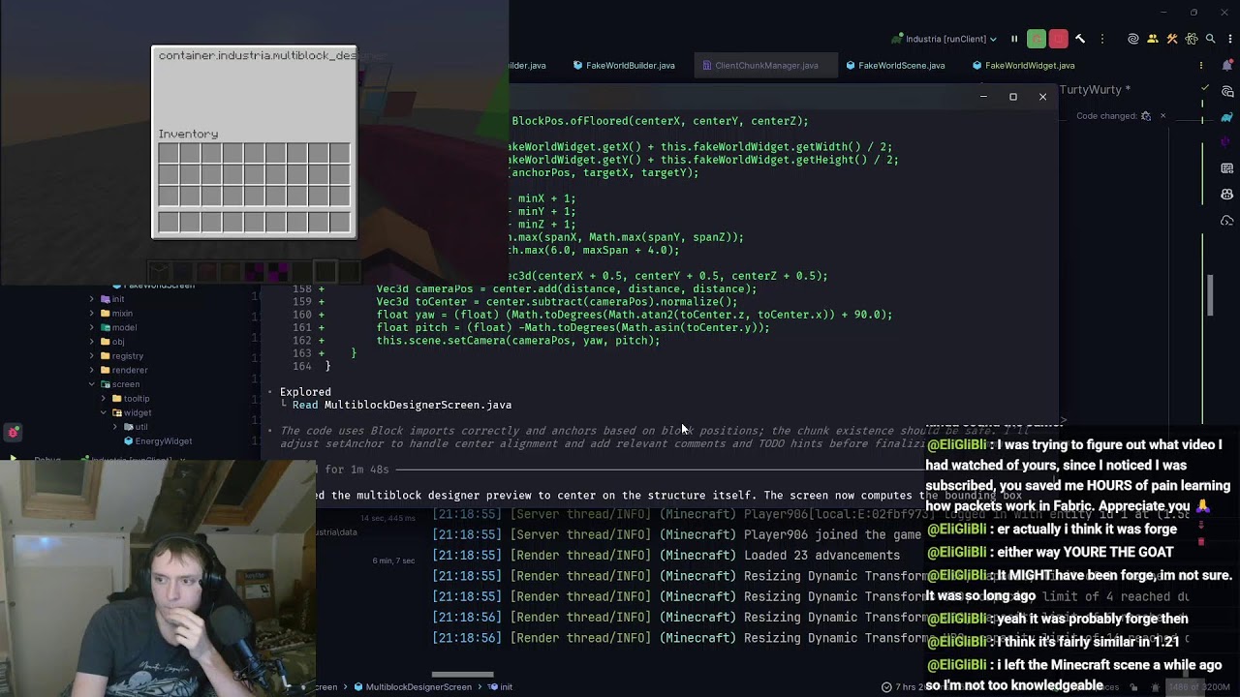Viewport: 1240px width, 697px height.
Task: Click the horizontal scrollbar above breadcrumbs
Action: pyautogui.click(x=463, y=675)
